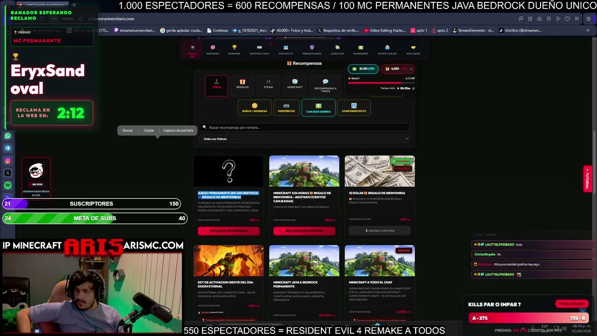This screenshot has height=336, width=597.
Task: Select the Regalos rewards category tab
Action: tap(243, 85)
